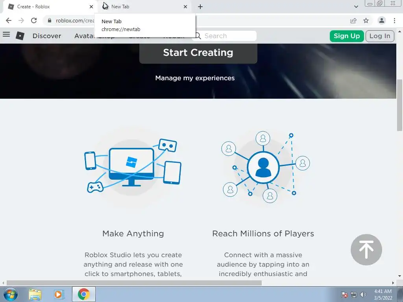Open the Windows Start button
The height and width of the screenshot is (302, 403).
coord(11,294)
